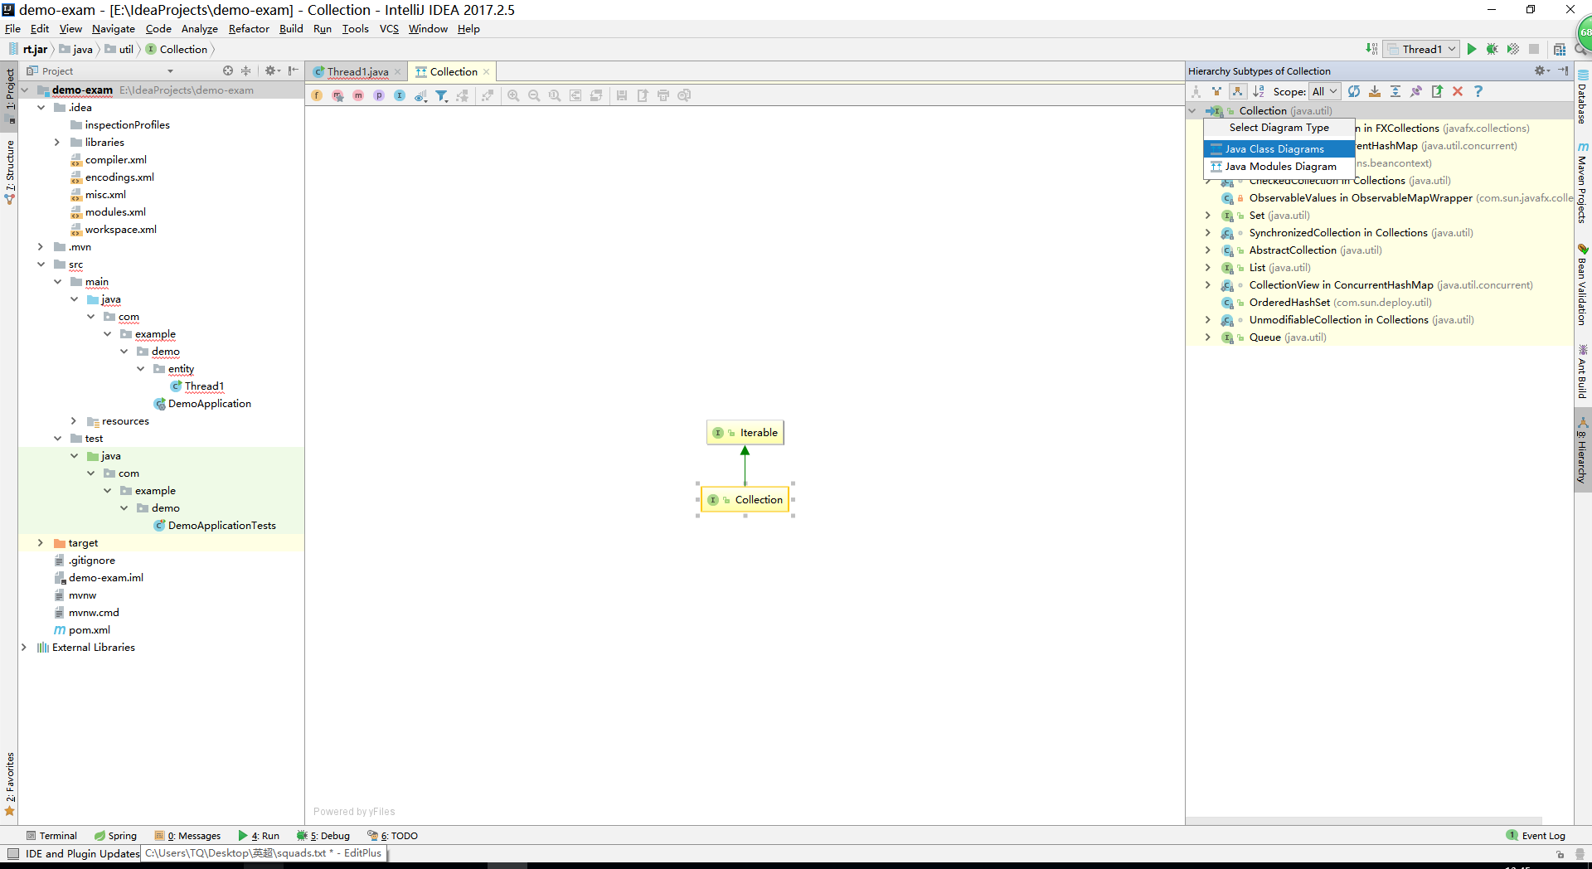Expand the libraries folder
The height and width of the screenshot is (869, 1592).
[57, 143]
